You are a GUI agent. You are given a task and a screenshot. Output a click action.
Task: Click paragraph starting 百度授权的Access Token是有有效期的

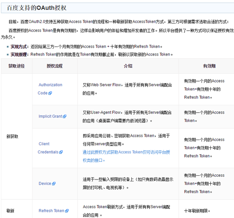pyautogui.click(x=117, y=34)
